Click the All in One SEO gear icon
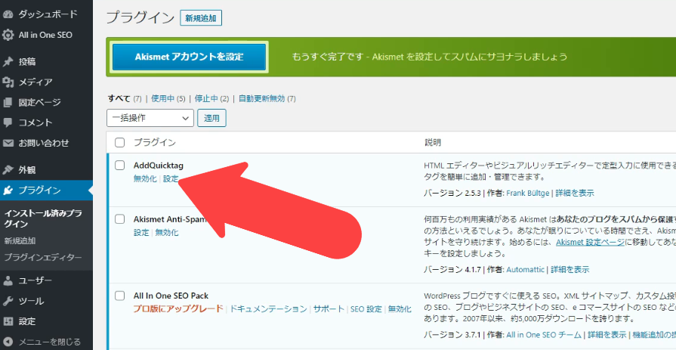Screen dimensions: 676x350 (8, 35)
